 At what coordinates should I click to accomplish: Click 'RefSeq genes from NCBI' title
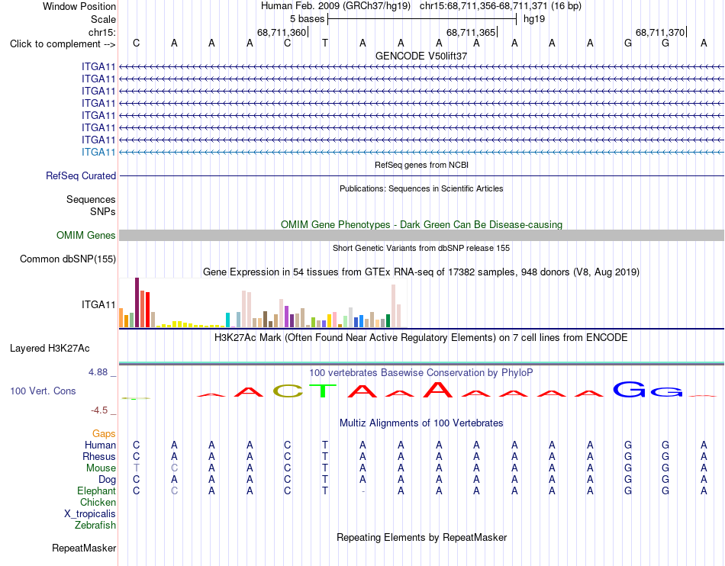pyautogui.click(x=421, y=165)
